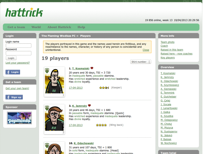Select E. Temmink in the Overview sidebar
Image resolution: width=205 pixels, height=154 pixels.
168,93
